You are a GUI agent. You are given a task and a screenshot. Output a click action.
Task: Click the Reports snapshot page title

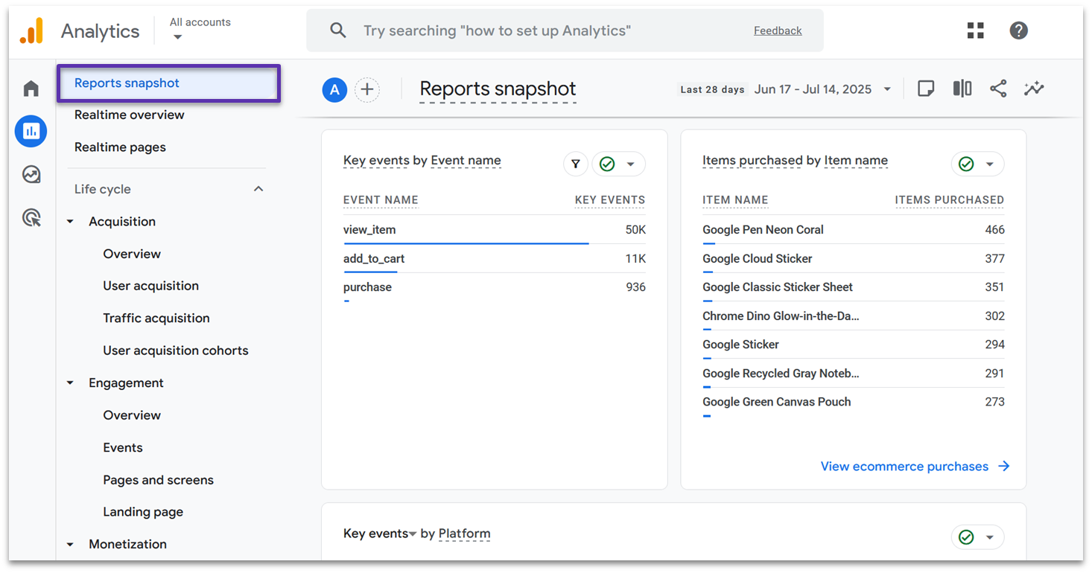(498, 89)
